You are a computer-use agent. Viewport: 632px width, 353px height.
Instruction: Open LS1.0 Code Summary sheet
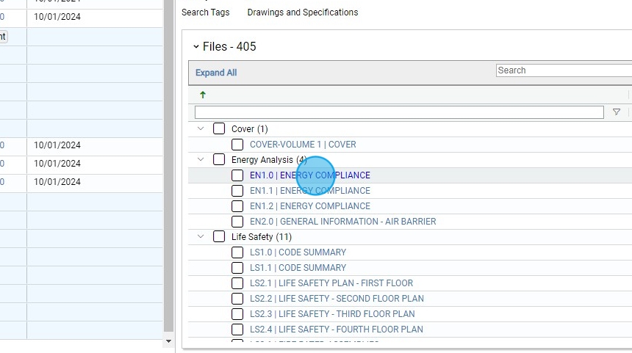298,252
